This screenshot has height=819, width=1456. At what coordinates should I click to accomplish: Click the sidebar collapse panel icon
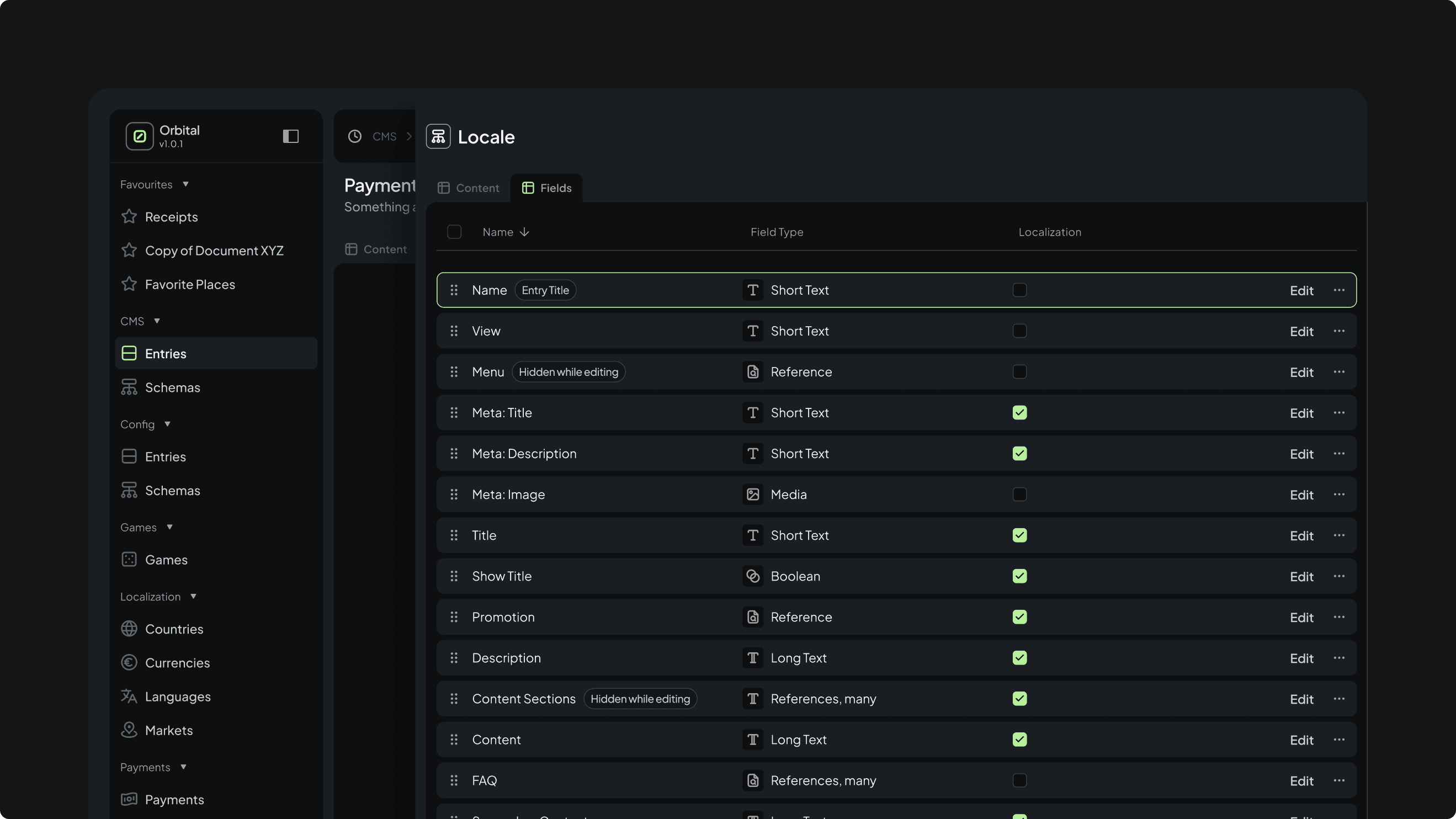tap(290, 136)
